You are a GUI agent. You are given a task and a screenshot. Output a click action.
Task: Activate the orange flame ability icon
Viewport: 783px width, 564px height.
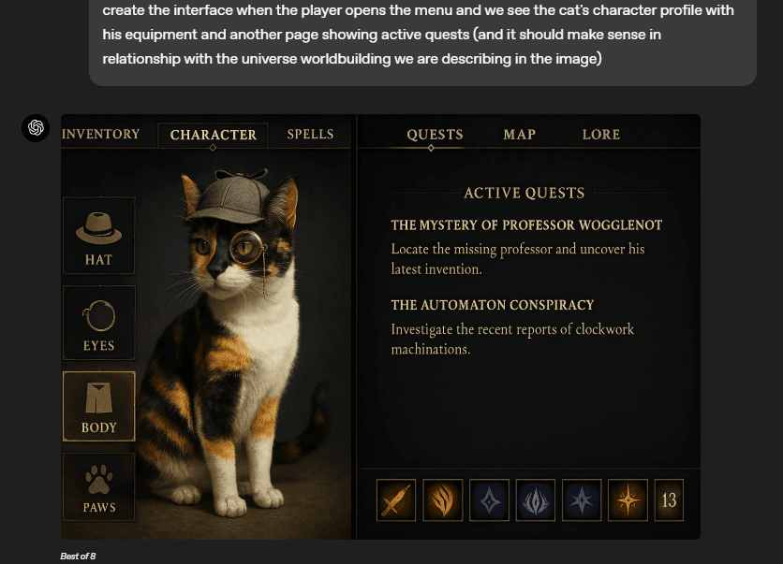[442, 500]
